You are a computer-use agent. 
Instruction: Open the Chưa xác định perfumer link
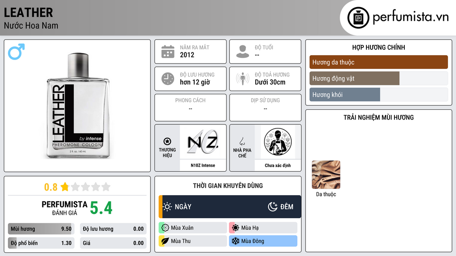[278, 165]
